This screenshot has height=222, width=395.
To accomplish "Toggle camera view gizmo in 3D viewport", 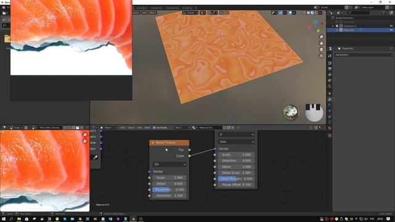I will (322, 49).
